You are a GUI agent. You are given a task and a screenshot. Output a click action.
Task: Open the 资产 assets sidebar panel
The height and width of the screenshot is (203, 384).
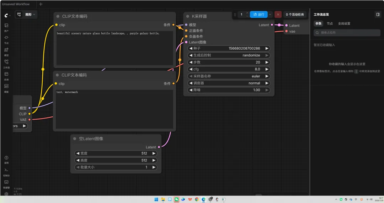click(6, 27)
